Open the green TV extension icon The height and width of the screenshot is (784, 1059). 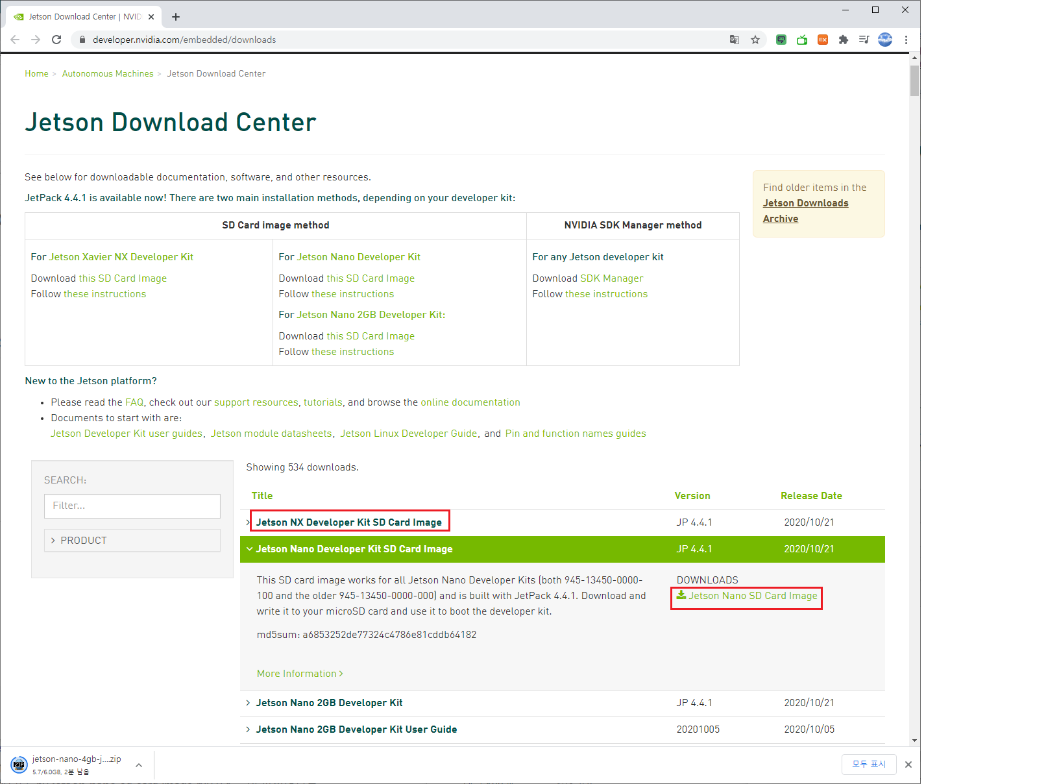point(802,40)
